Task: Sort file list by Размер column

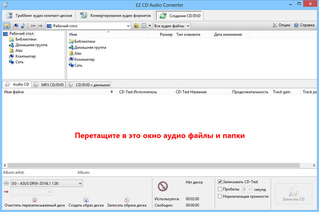Action: (x=162, y=35)
